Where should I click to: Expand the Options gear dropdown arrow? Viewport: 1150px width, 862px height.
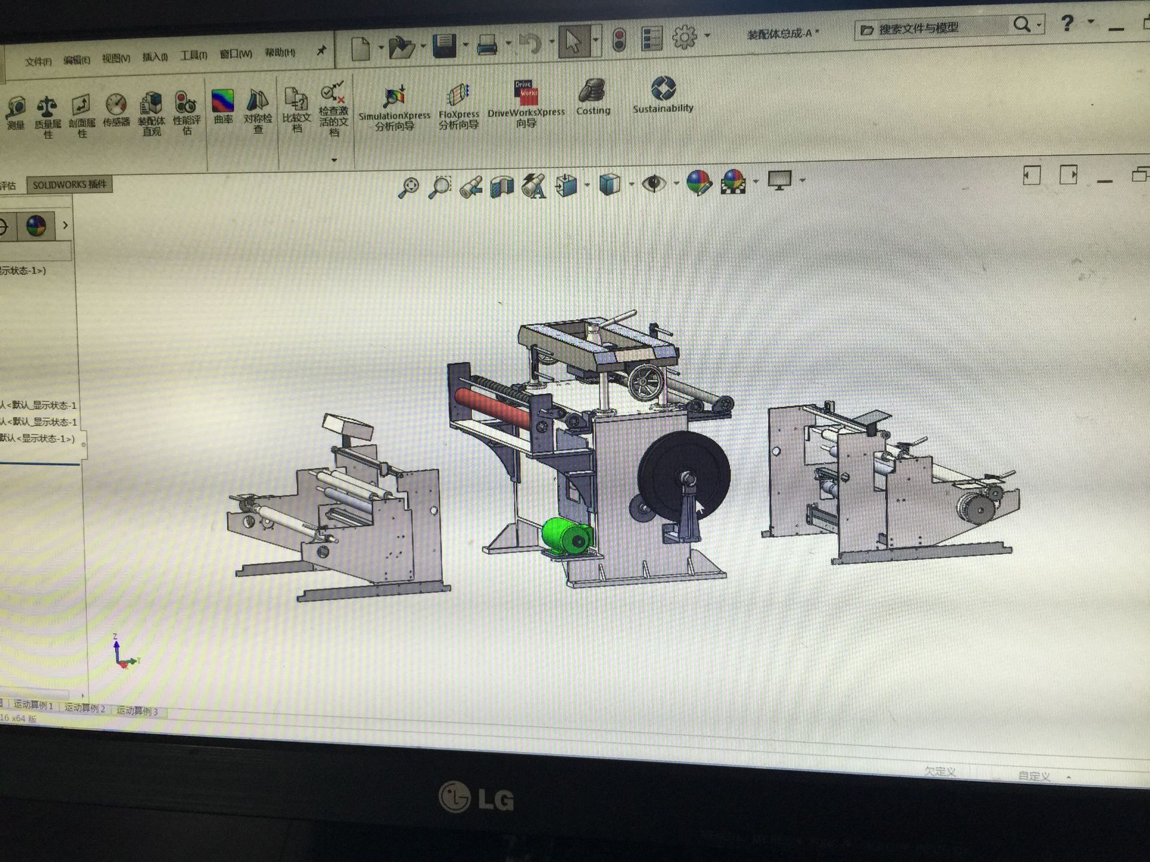coord(707,35)
